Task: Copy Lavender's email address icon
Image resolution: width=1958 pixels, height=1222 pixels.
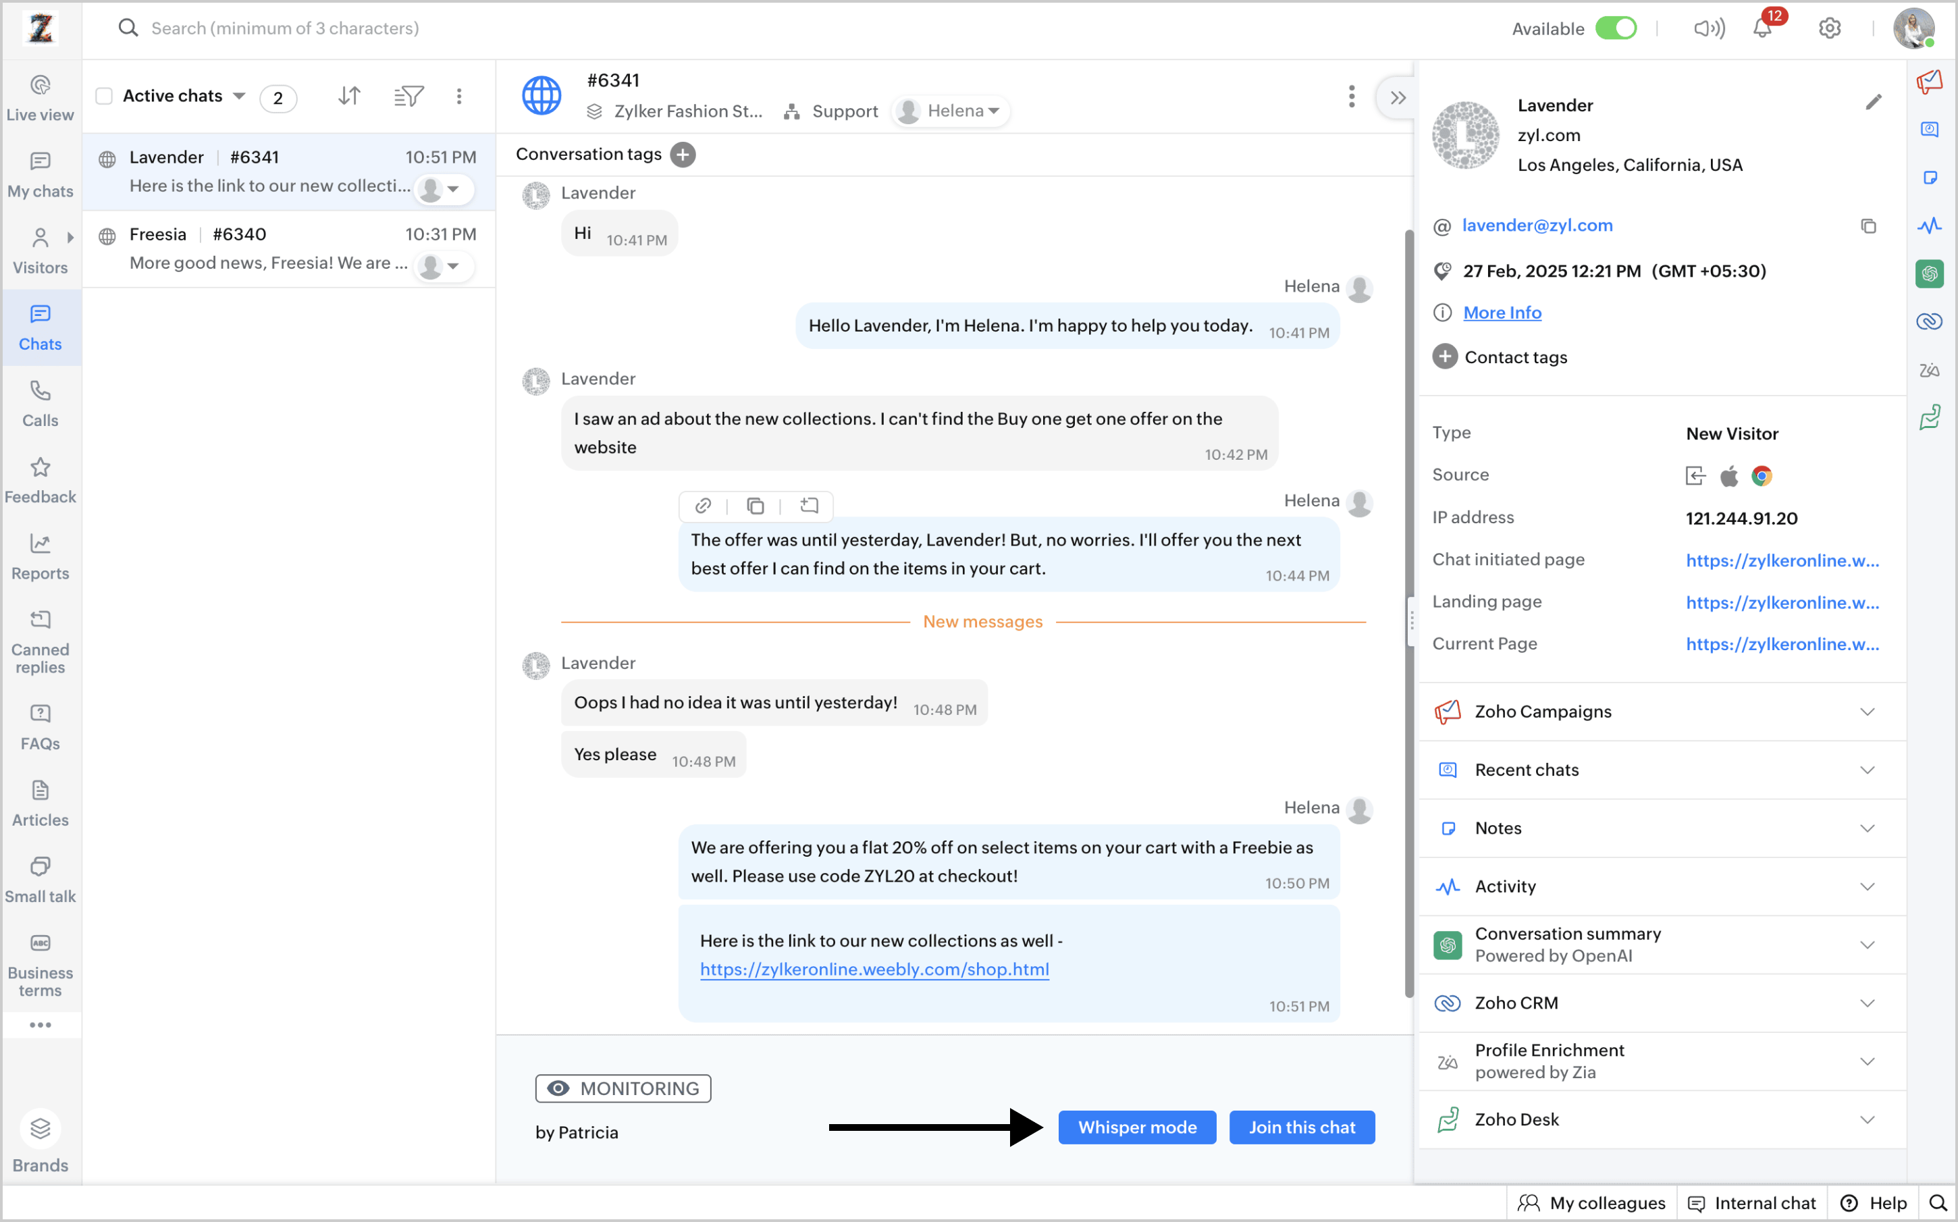Action: [x=1868, y=226]
